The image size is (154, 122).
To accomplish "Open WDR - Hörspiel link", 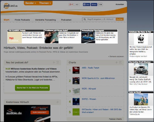I will (89, 89).
